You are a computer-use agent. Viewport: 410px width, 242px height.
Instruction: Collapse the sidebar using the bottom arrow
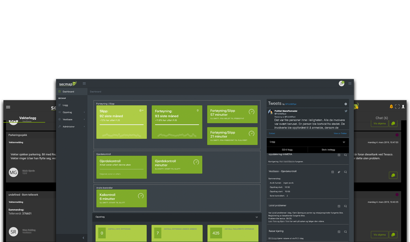(x=84, y=238)
